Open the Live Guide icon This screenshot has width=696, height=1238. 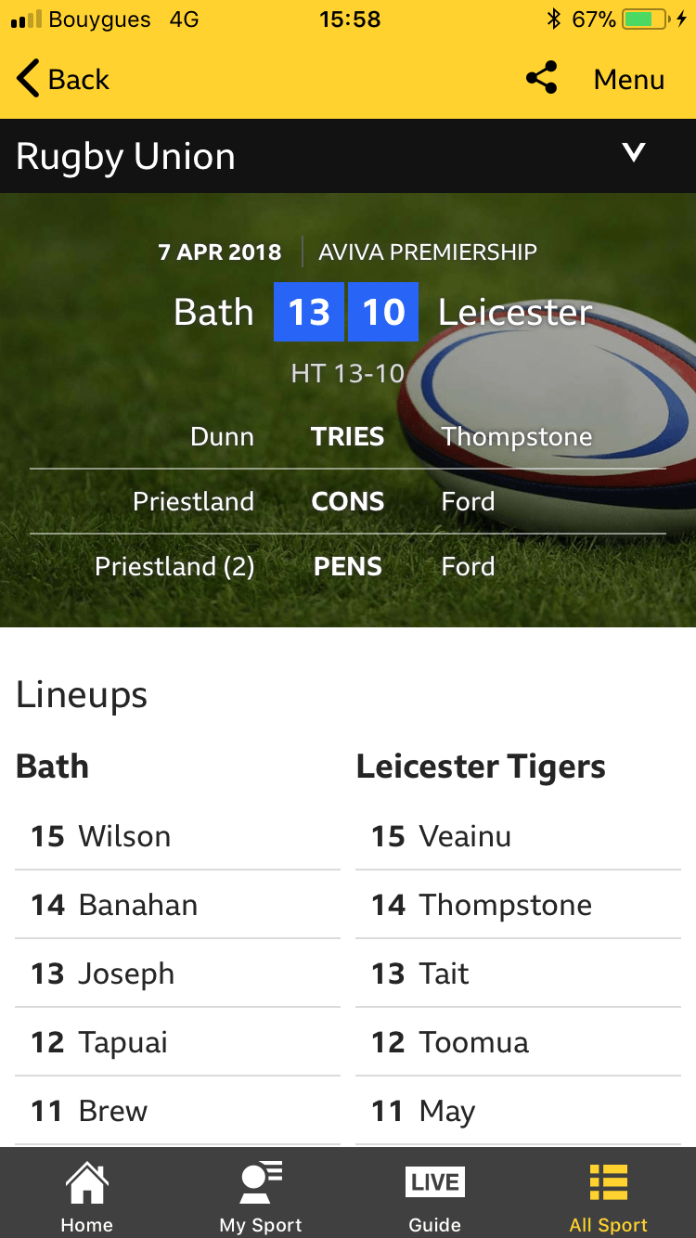[x=435, y=1182]
